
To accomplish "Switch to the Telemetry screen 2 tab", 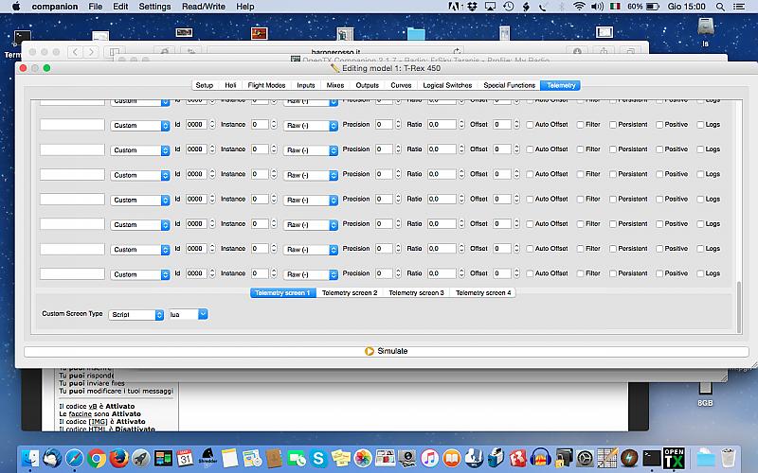I will pos(350,293).
